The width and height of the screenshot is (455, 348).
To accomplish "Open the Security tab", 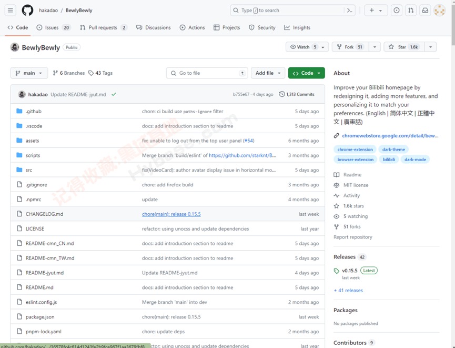I will pyautogui.click(x=262, y=27).
